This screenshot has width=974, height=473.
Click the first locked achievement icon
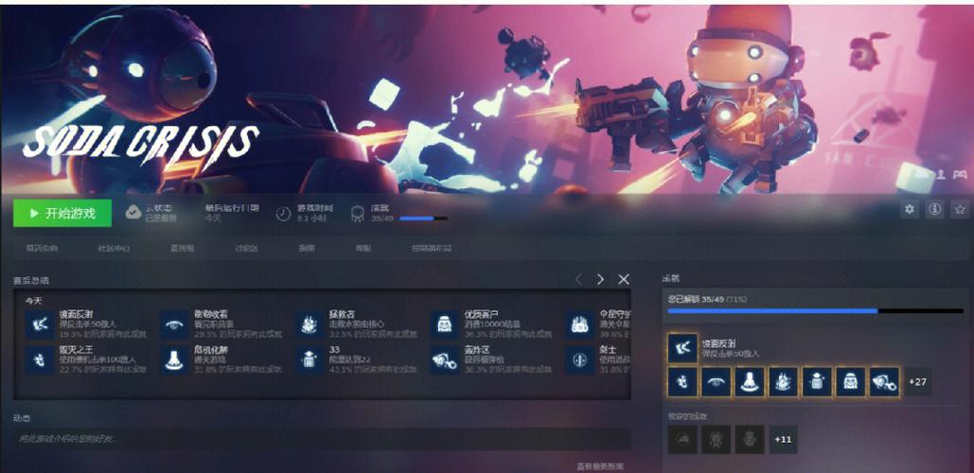[x=682, y=439]
